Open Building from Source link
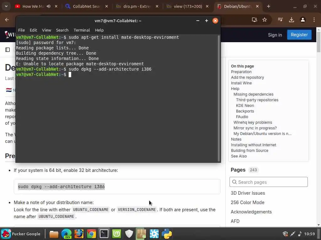This screenshot has height=240, width=321. tap(250, 150)
